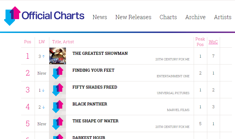
Task: Click Black Panther placeholder artwork icon
Action: coord(58,107)
